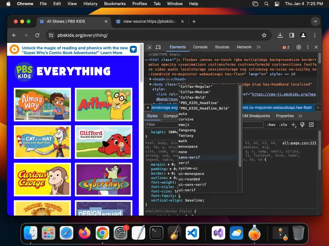This screenshot has height=246, width=329.
Task: Click the site information icon in address bar
Action: coord(51,35)
